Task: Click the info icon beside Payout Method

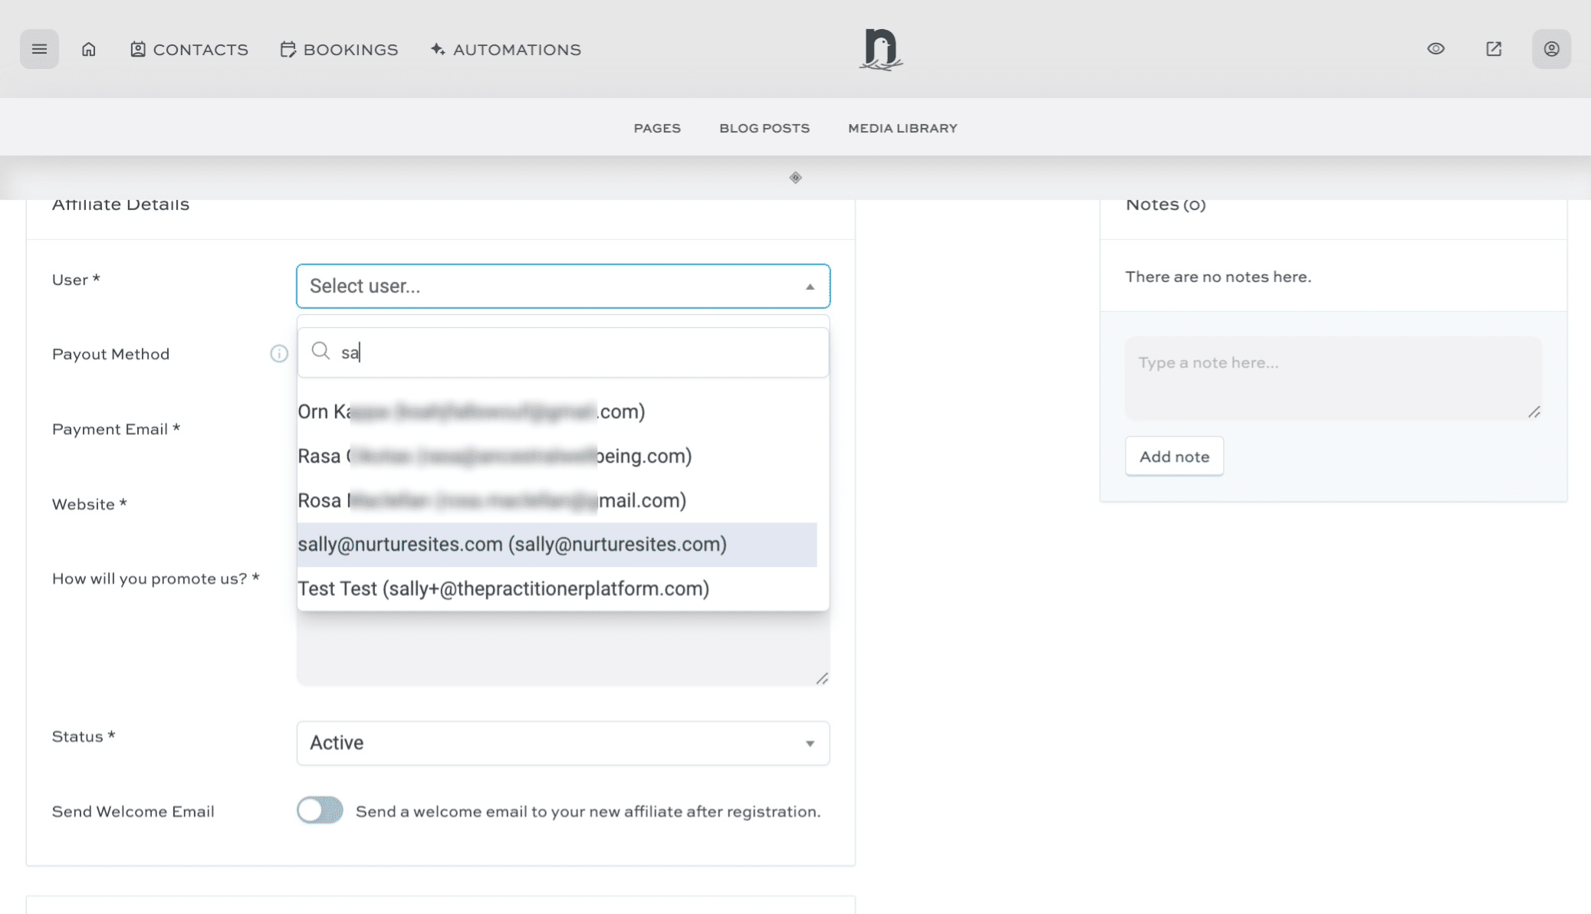Action: 278,354
